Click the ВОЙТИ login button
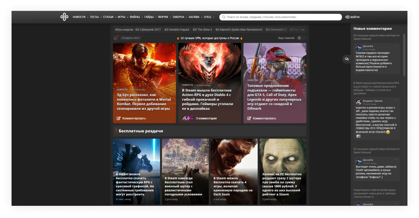419x218 pixels. coord(352,17)
